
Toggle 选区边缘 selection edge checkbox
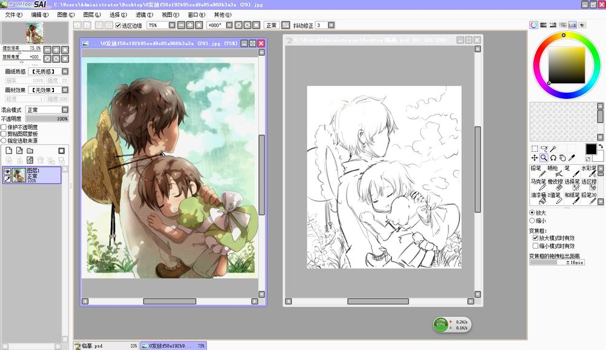pyautogui.click(x=118, y=25)
